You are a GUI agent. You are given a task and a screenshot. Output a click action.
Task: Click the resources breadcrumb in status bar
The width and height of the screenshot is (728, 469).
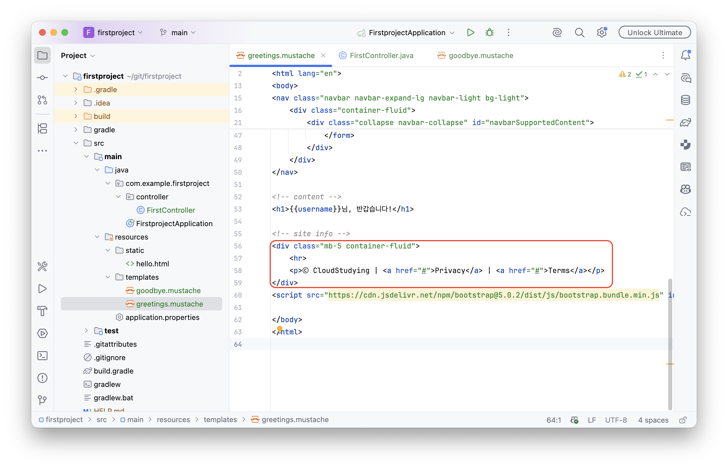(173, 420)
